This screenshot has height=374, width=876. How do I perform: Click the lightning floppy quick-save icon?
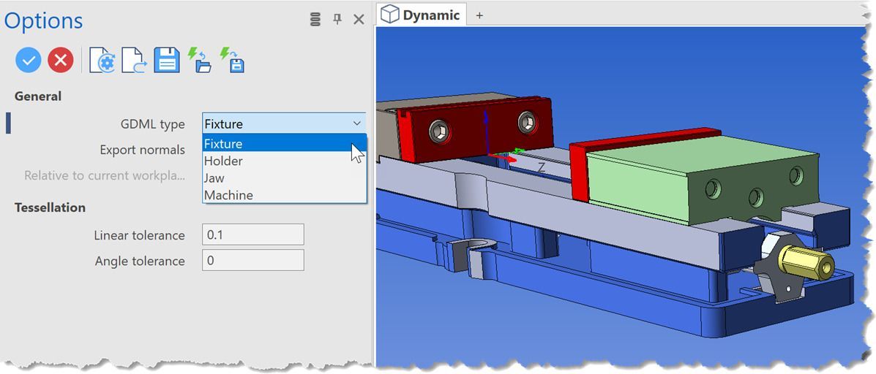click(232, 60)
